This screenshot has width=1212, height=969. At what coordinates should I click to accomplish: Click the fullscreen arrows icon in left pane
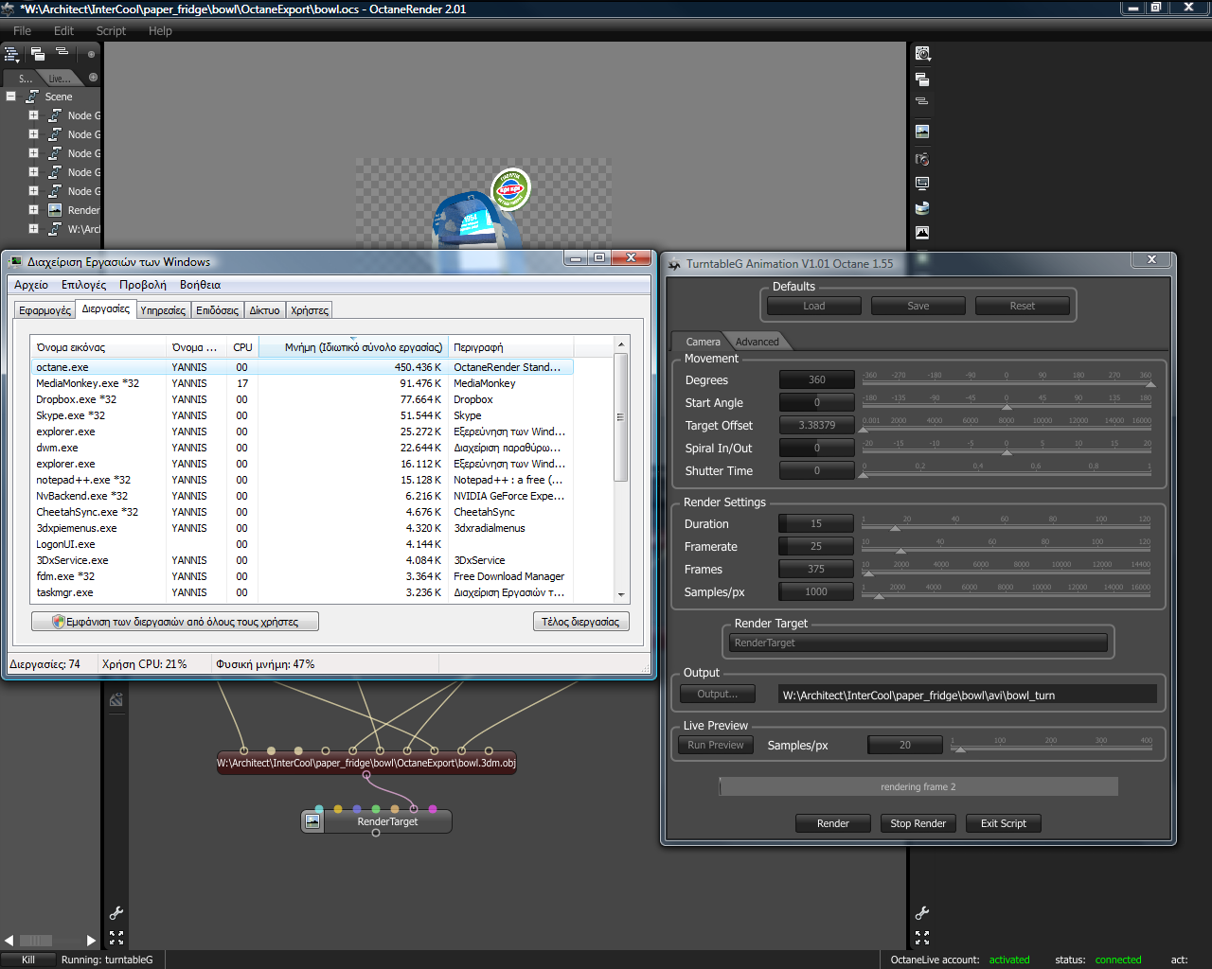pyautogui.click(x=116, y=938)
